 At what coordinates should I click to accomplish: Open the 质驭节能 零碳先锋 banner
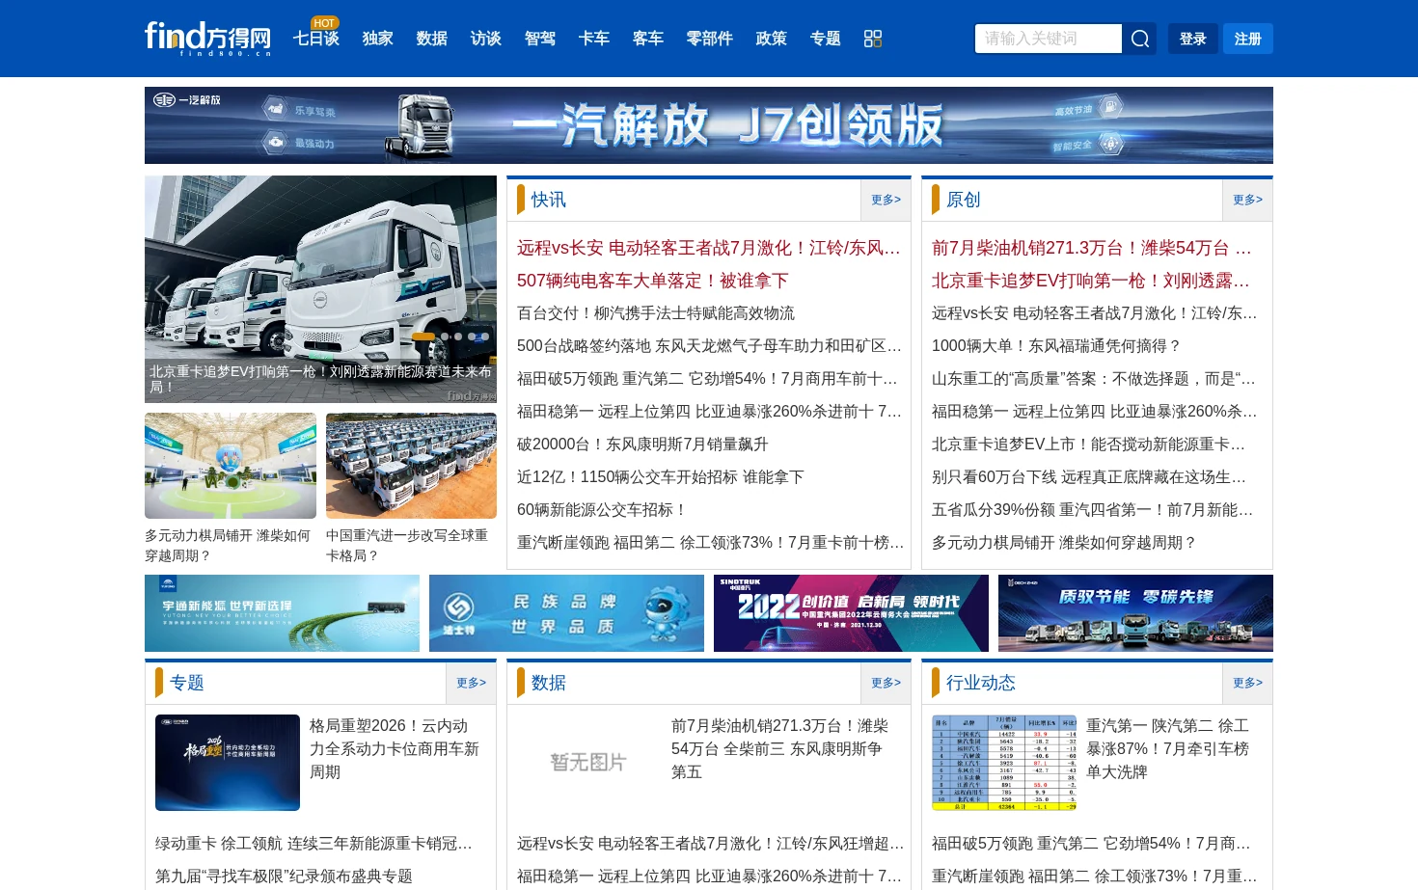pos(1135,613)
